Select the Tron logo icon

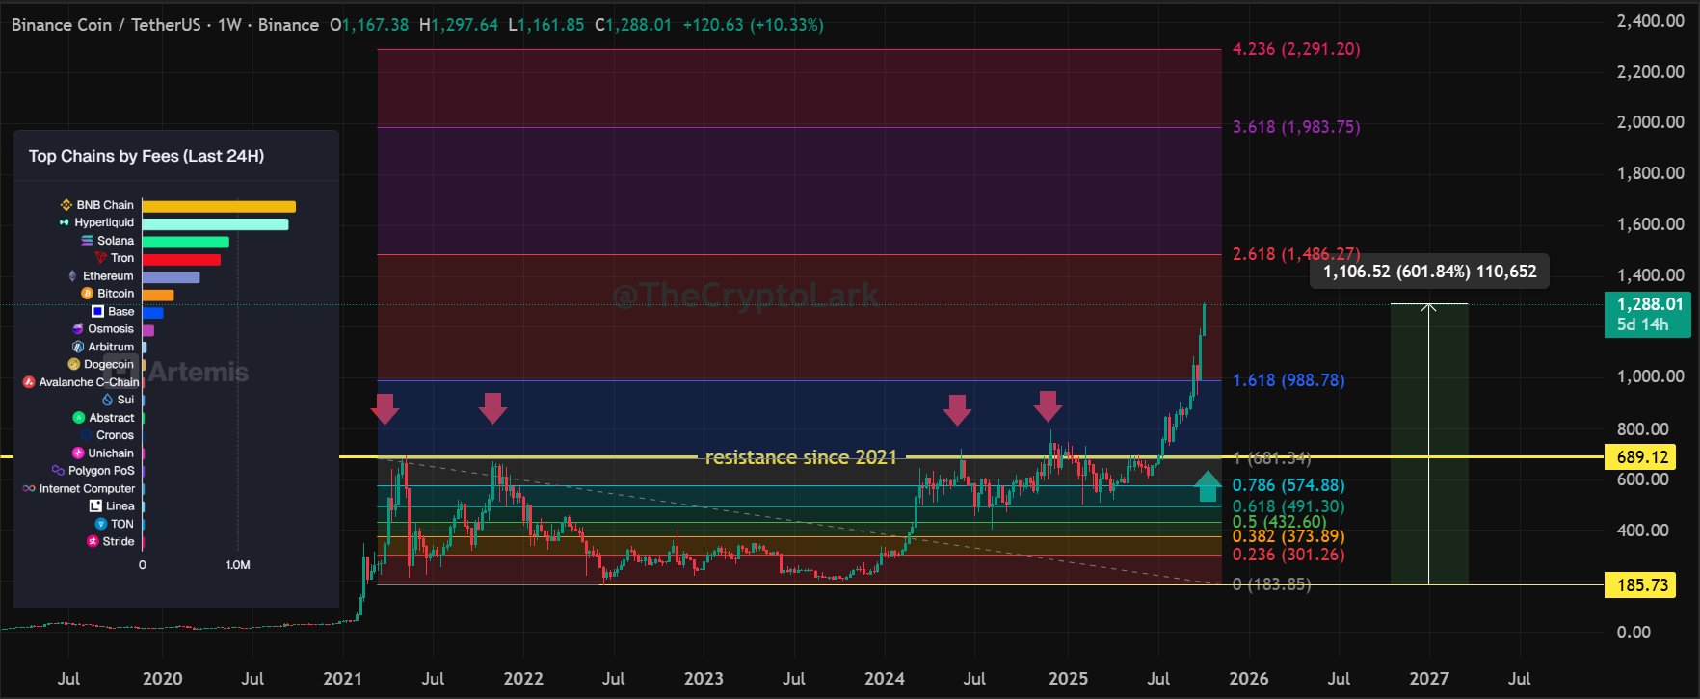[100, 258]
